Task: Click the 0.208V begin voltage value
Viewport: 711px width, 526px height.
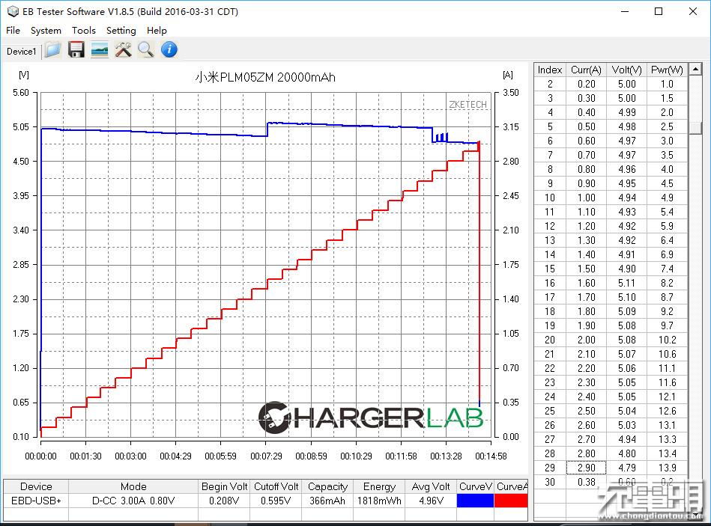Action: pyautogui.click(x=224, y=501)
